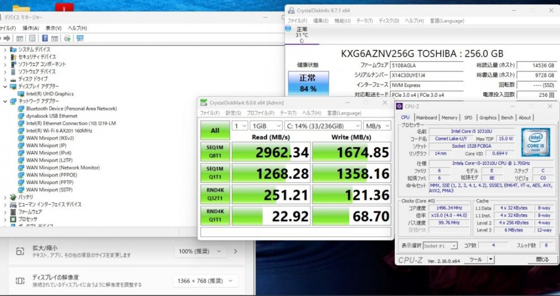Viewport: 560px width, 296px height.
Task: Click the 拡大/縮小 scale icon in Settings
Action: click(20, 251)
